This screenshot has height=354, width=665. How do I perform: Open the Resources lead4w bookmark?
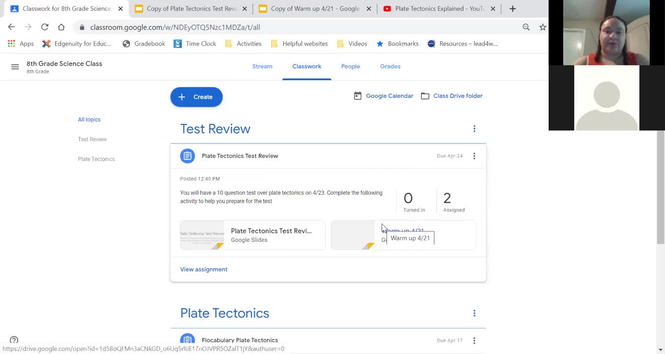tap(463, 44)
